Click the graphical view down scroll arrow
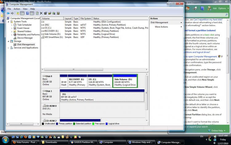 pyautogui.click(x=147, y=120)
